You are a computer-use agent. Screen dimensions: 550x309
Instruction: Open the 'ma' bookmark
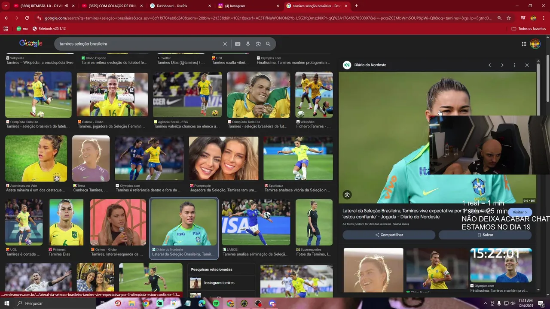click(x=22, y=29)
